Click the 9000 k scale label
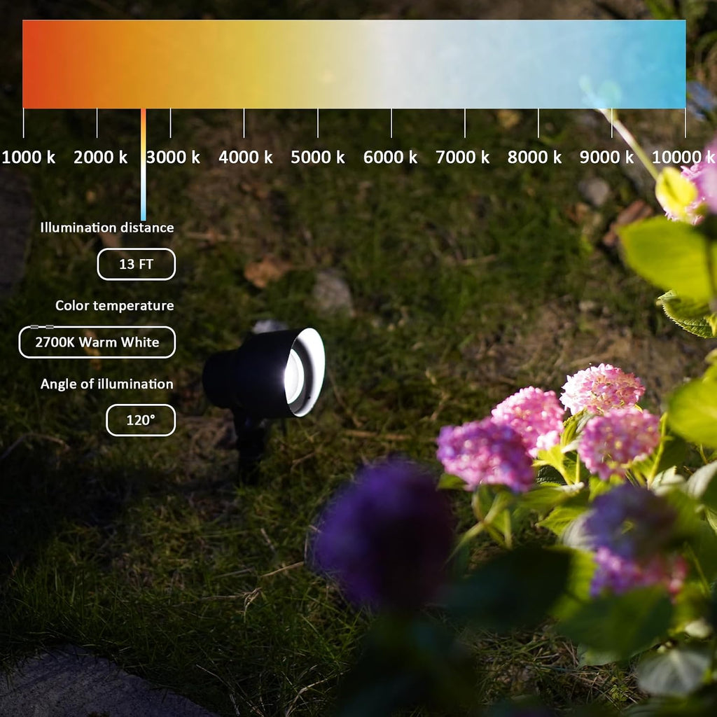Screen dimensions: 717x717 coord(607,158)
